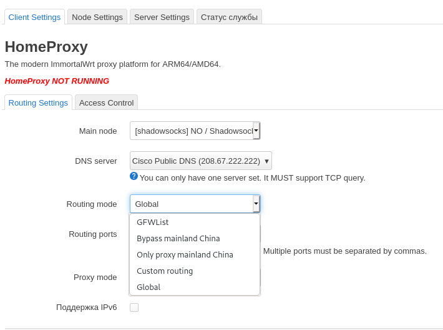Select Bypass mainland China option
This screenshot has height=330, width=443.
[x=178, y=238]
